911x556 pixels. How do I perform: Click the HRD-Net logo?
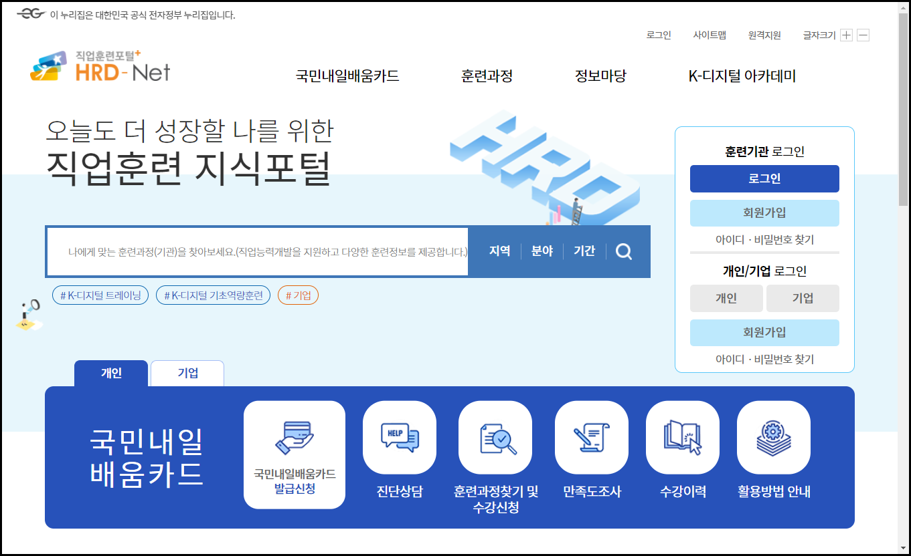[100, 66]
